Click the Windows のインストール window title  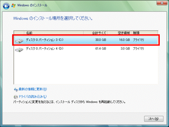pos(32,5)
